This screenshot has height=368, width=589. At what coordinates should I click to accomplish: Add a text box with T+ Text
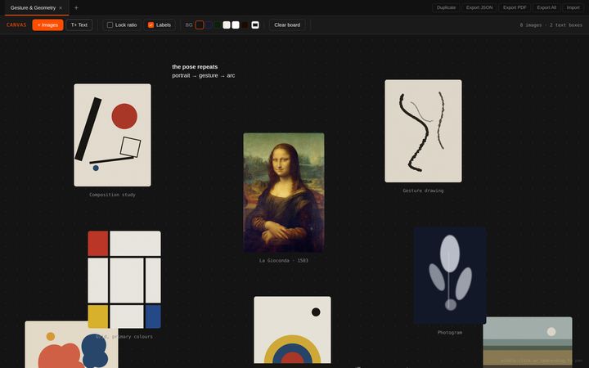point(79,25)
